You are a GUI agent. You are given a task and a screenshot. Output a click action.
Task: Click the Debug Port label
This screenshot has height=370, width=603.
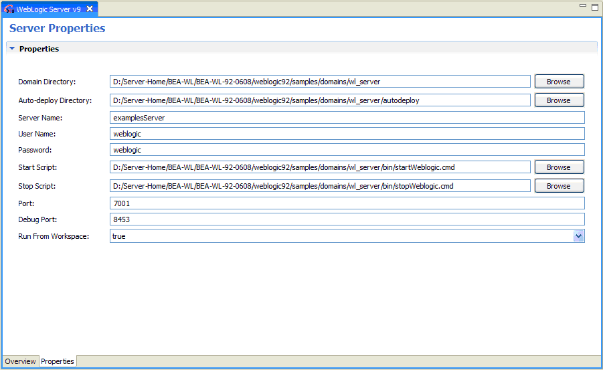click(37, 219)
